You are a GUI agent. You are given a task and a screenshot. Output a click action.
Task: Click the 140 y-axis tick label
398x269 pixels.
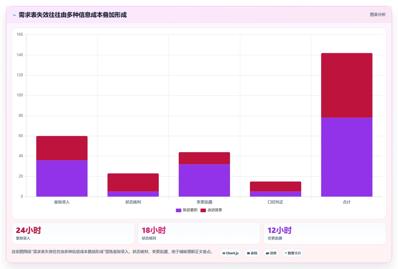pos(20,55)
